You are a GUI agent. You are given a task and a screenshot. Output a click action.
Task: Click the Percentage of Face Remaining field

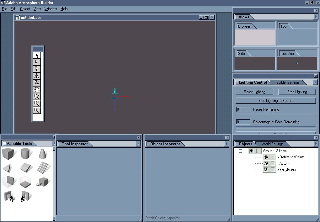point(243,122)
